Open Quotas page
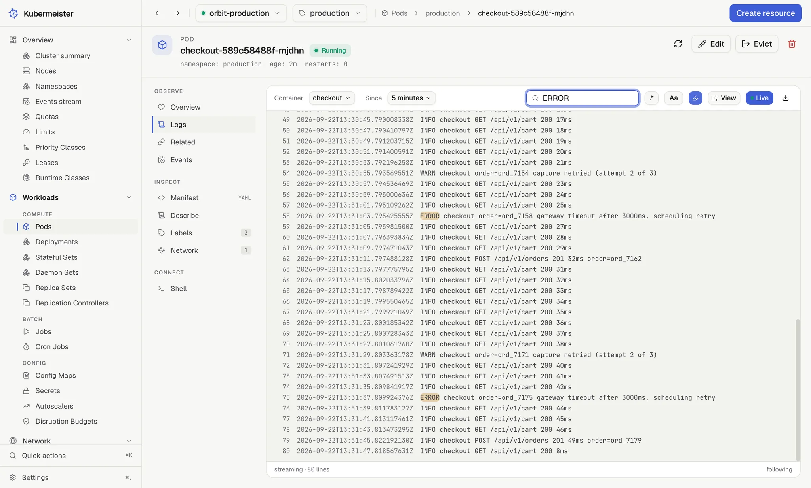Image resolution: width=811 pixels, height=488 pixels. tap(47, 117)
